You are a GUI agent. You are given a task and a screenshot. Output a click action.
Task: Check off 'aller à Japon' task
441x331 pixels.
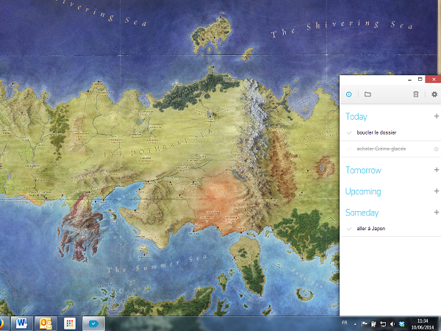[x=349, y=229]
